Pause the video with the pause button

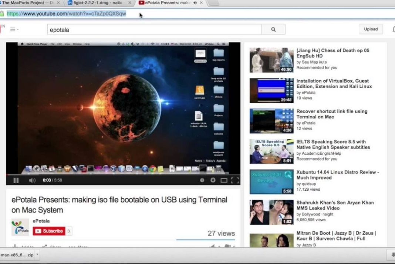[16, 180]
